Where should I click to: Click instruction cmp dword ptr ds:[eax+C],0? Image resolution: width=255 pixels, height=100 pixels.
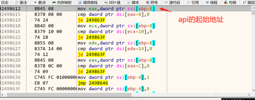113,66
